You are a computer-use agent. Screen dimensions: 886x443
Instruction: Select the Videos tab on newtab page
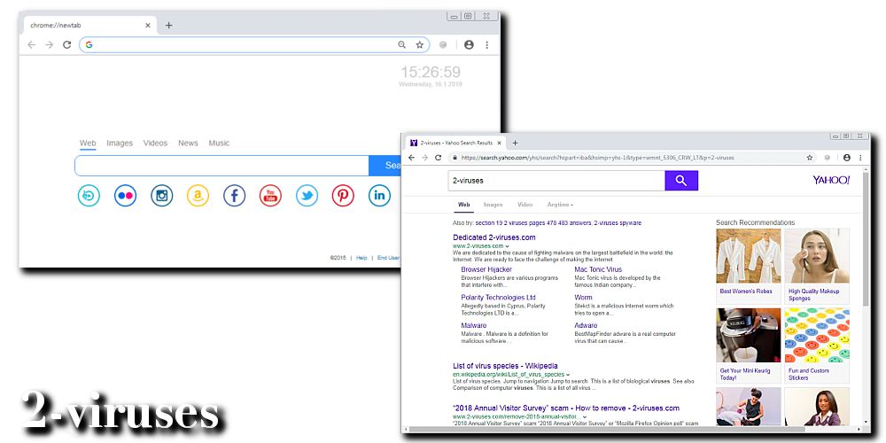[155, 143]
